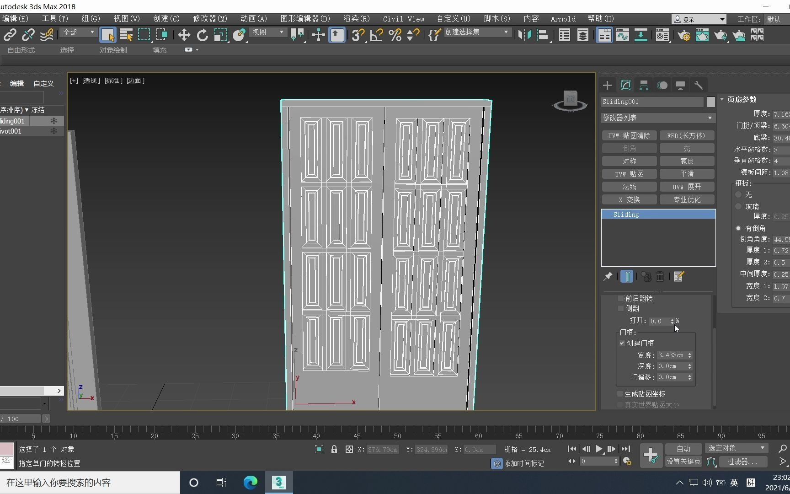
Task: Open the 渲染 menu
Action: tap(356, 19)
